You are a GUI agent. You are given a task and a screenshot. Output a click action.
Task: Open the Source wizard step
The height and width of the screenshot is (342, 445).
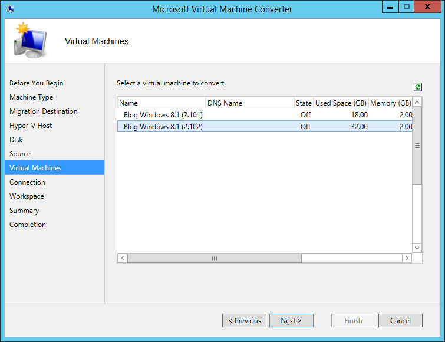point(20,154)
